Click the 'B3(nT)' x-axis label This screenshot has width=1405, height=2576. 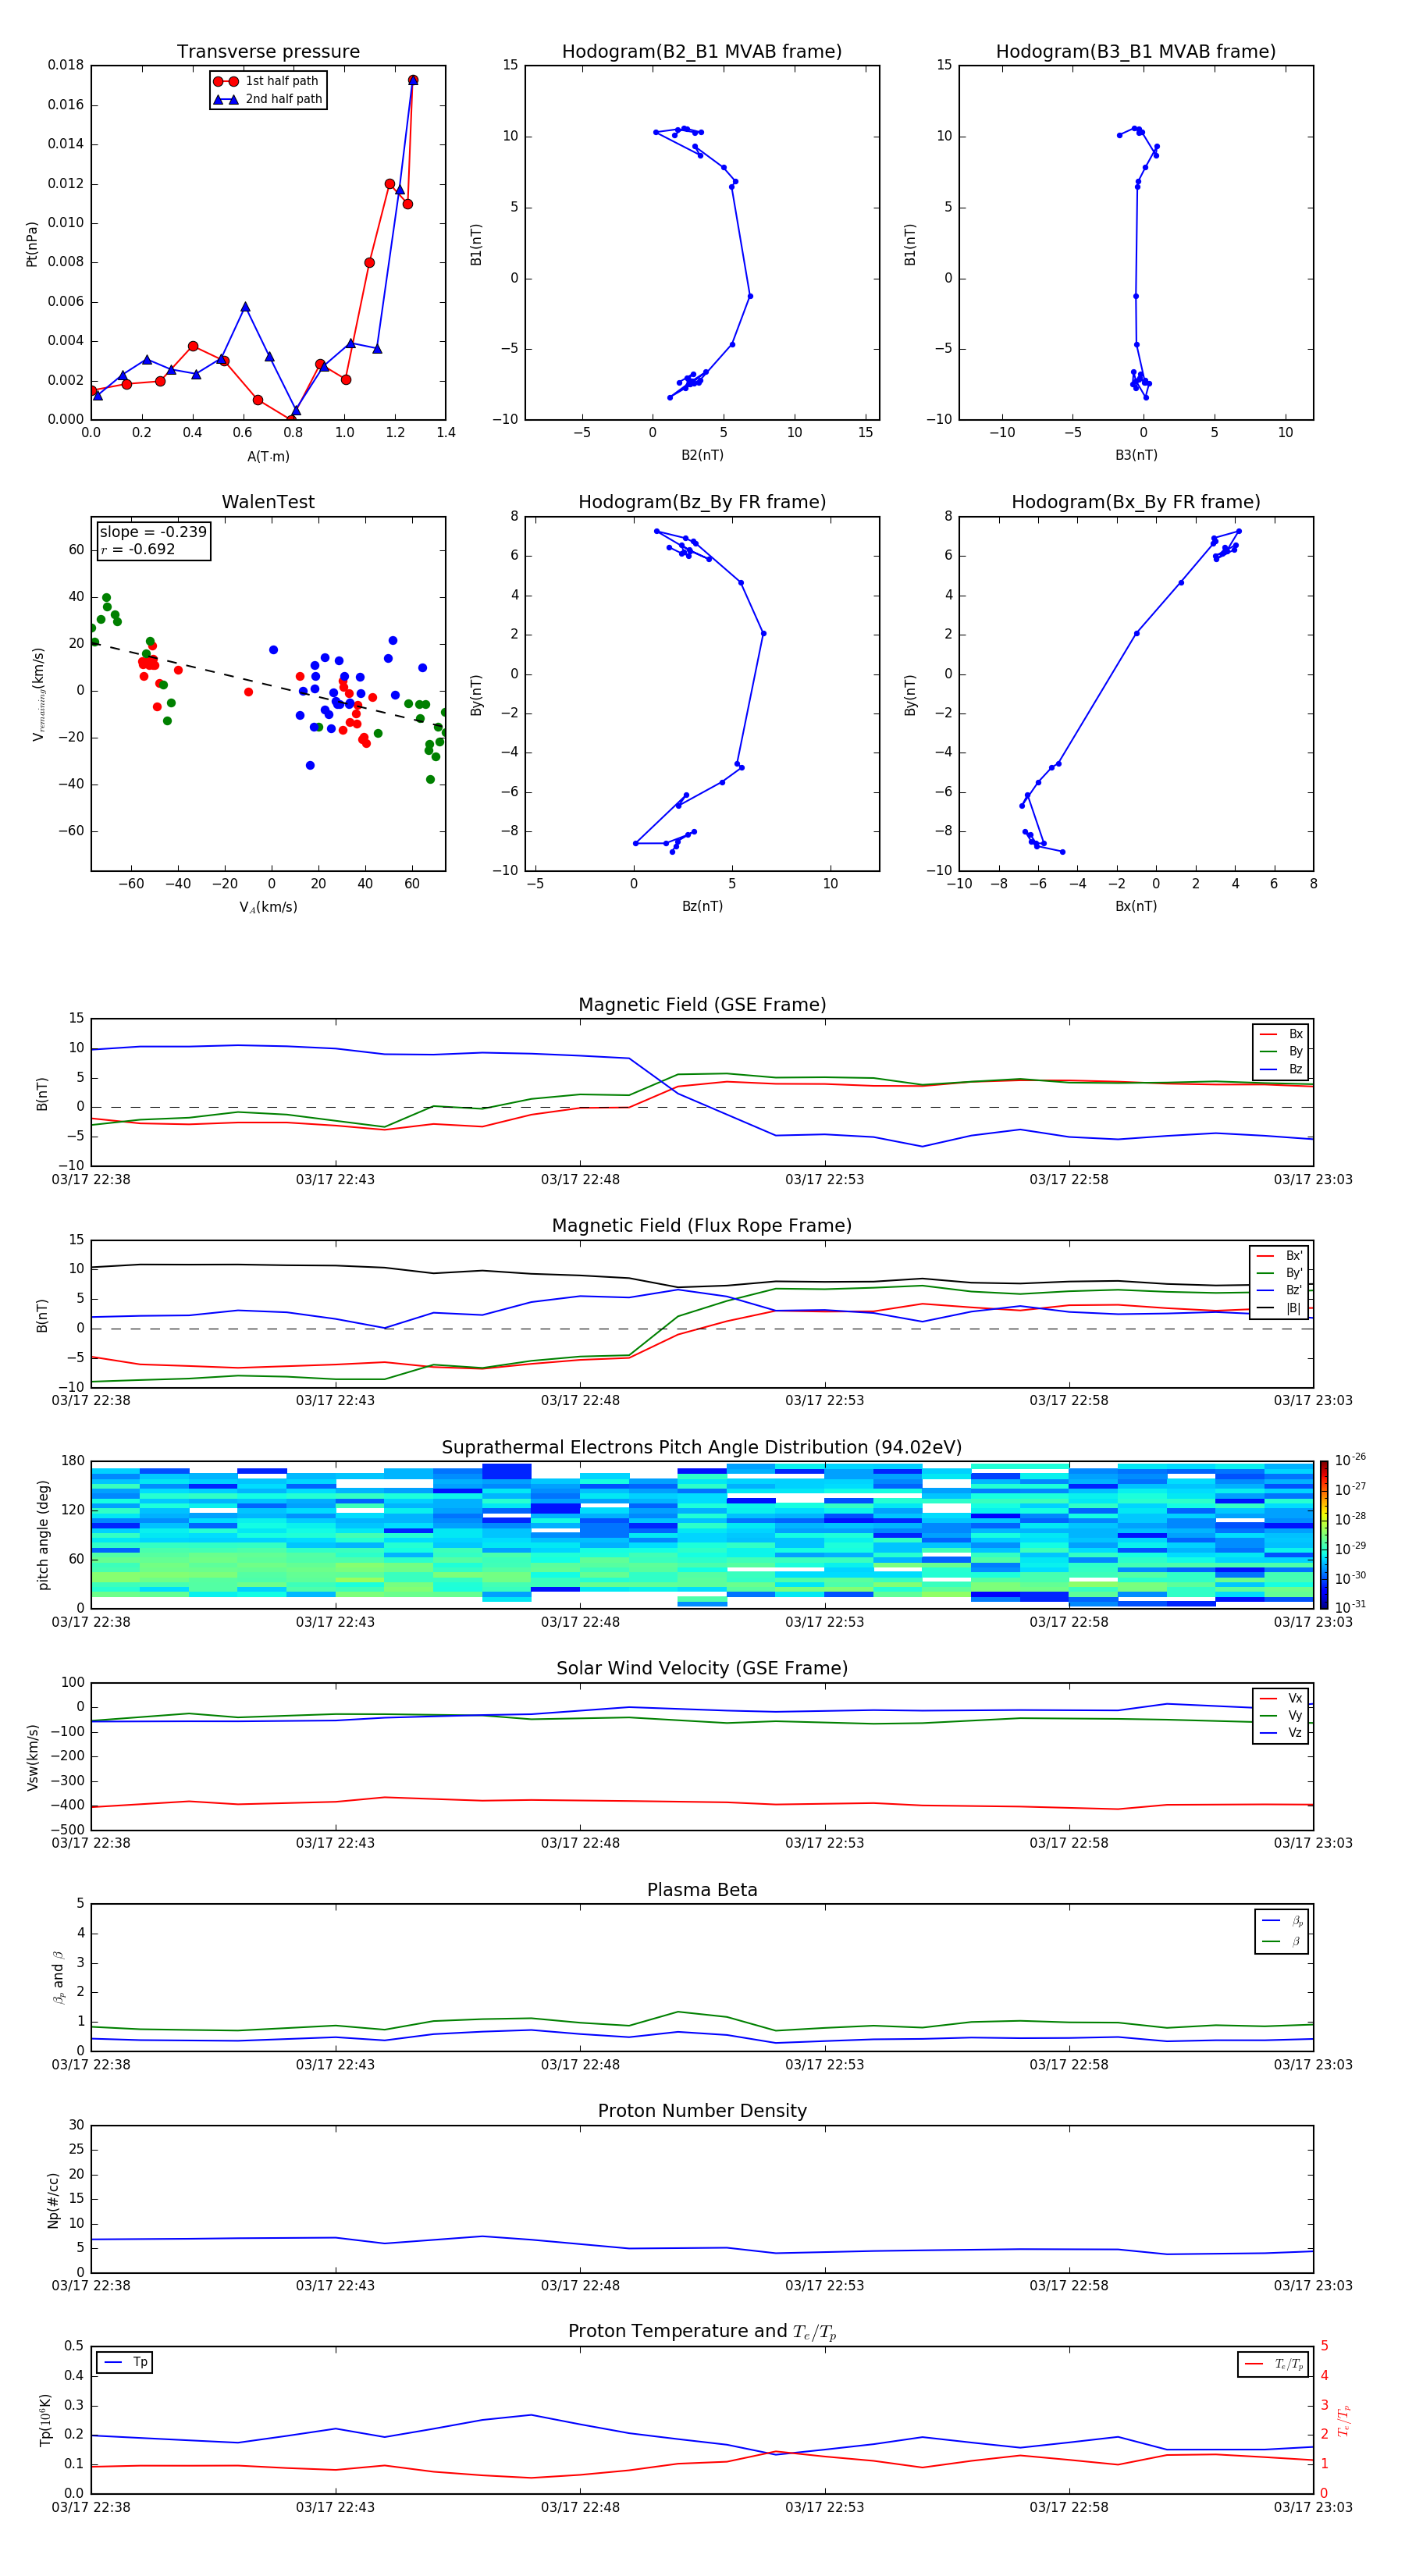coord(1136,455)
